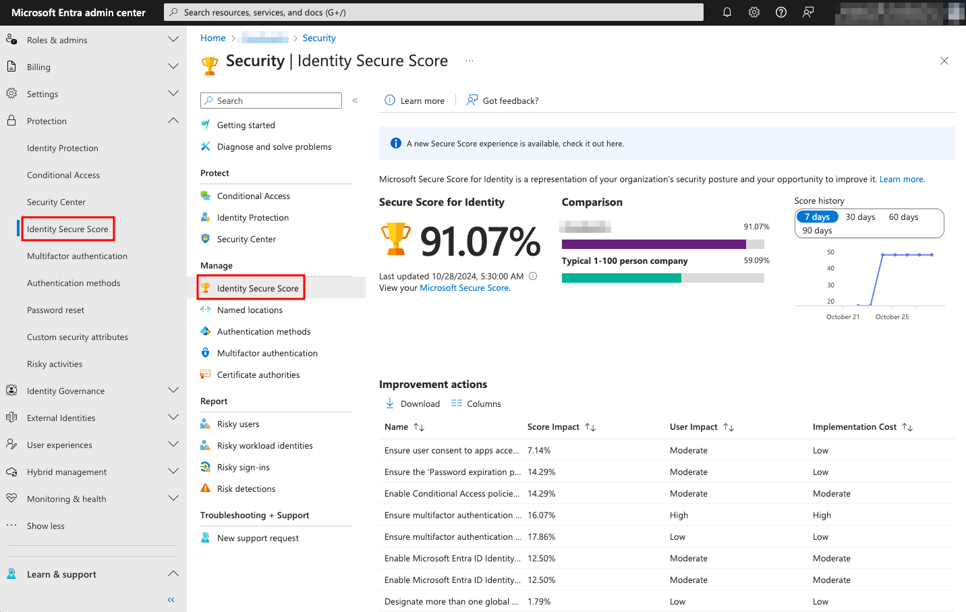The width and height of the screenshot is (966, 612).
Task: Collapse the resource menu with double chevron
Action: (355, 101)
